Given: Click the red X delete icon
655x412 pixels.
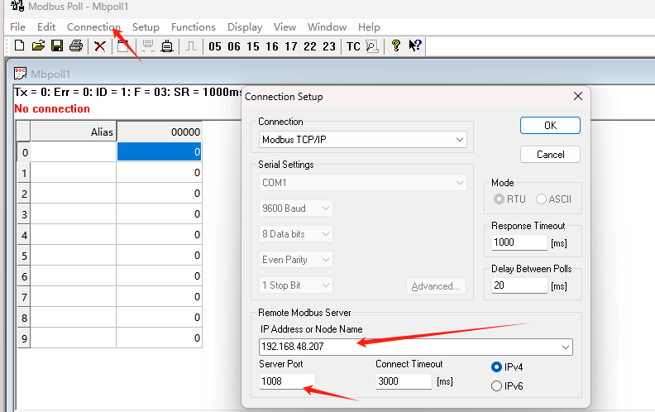Looking at the screenshot, I should coord(99,46).
